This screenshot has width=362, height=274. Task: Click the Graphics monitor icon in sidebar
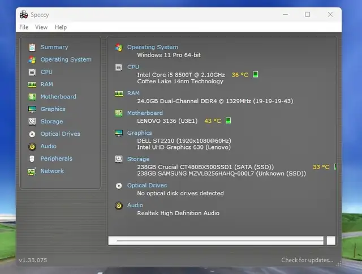[x=32, y=109]
